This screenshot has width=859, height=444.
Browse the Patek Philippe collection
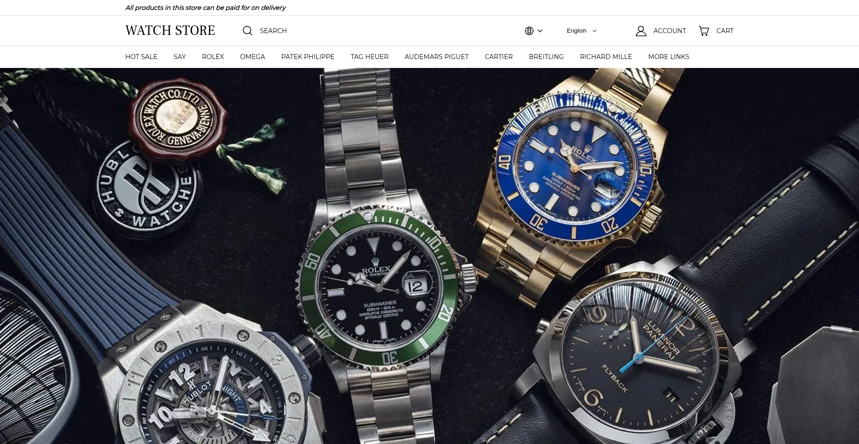pos(308,57)
